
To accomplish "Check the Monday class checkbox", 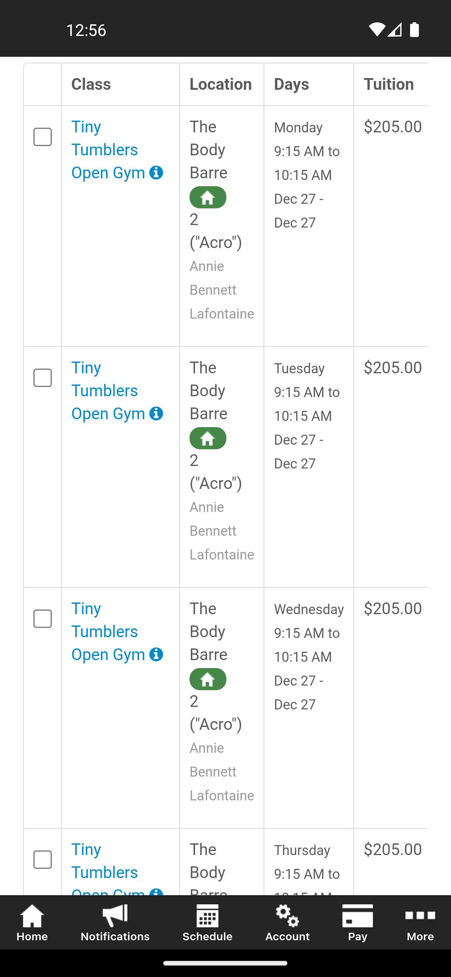I will click(43, 137).
